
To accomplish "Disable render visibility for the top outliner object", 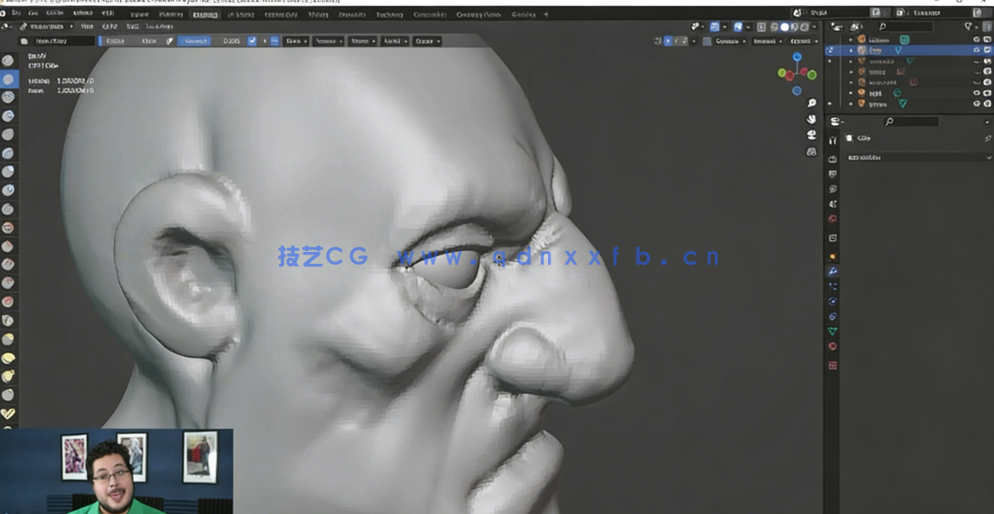I will pyautogui.click(x=986, y=39).
